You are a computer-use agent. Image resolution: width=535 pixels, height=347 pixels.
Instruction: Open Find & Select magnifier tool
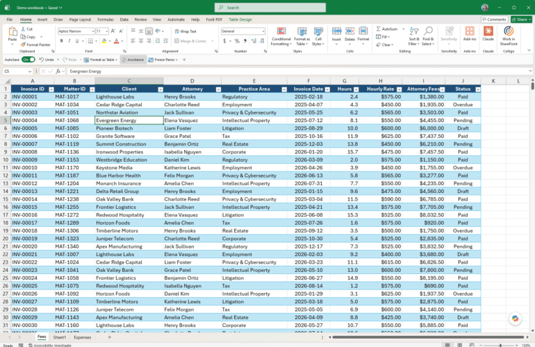[x=428, y=37]
